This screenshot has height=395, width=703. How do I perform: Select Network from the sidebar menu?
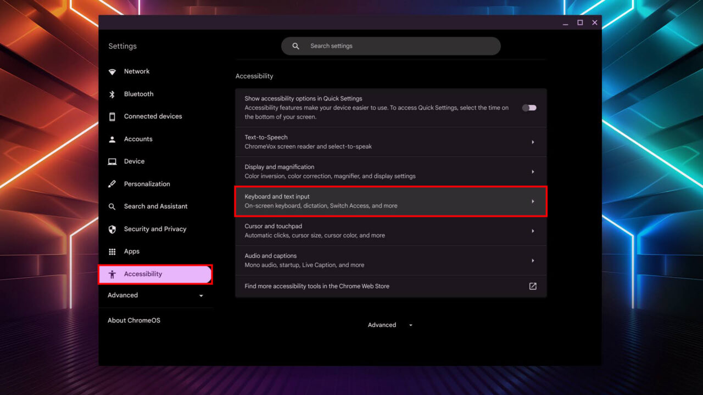coord(136,71)
